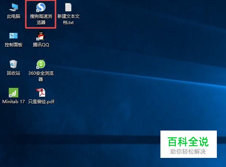Select the 只是曾经.pdf file icon
Screen dimensions: 226x167
(41, 93)
